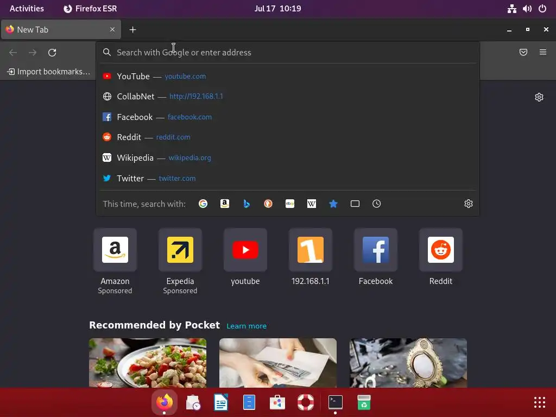Open Software store from the dock

[x=277, y=402]
